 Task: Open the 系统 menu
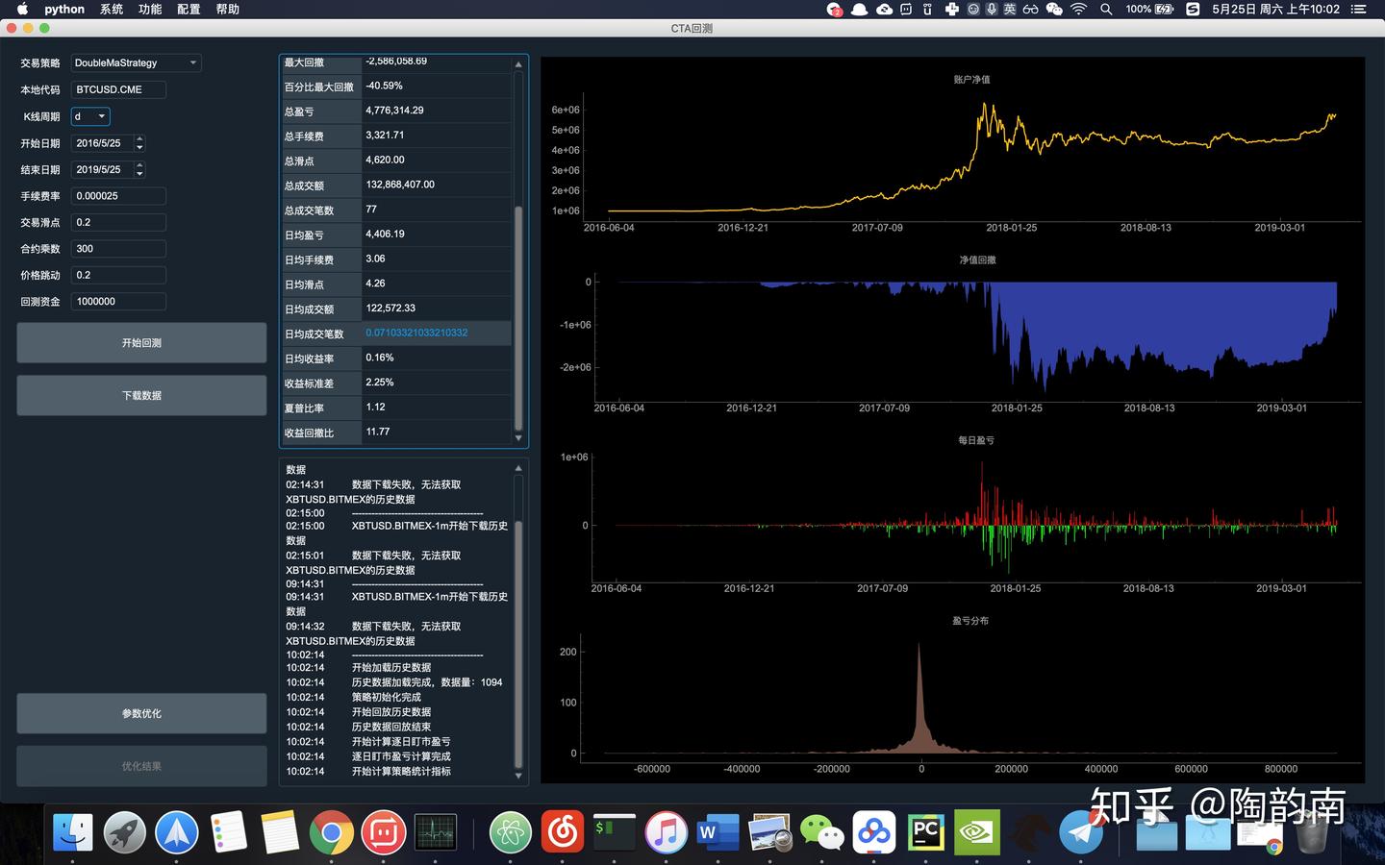(112, 10)
